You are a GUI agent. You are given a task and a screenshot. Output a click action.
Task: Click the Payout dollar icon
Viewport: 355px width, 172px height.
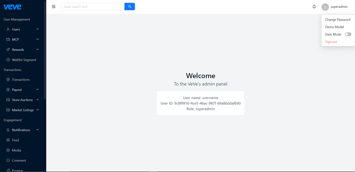[x=8, y=90]
